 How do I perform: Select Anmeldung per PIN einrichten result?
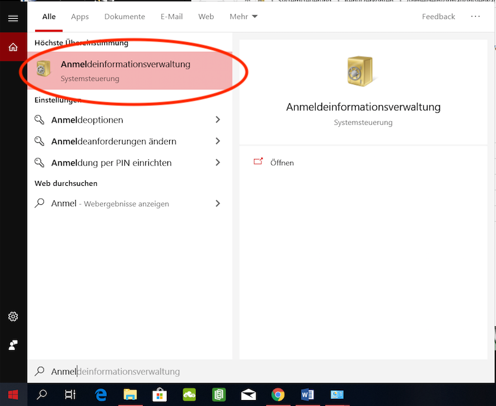point(130,163)
